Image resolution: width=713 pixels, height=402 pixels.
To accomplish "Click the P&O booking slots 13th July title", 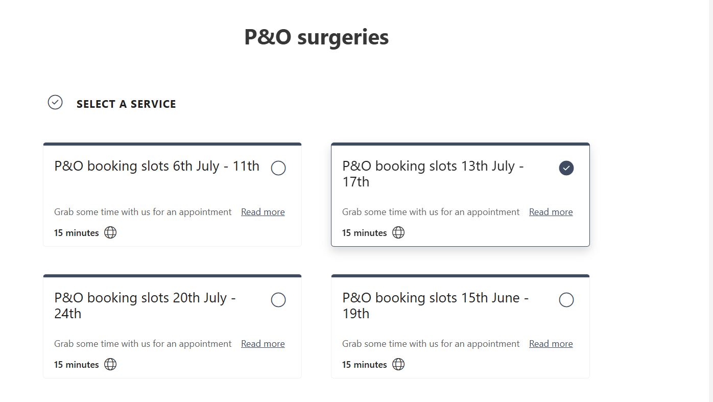I will click(433, 174).
